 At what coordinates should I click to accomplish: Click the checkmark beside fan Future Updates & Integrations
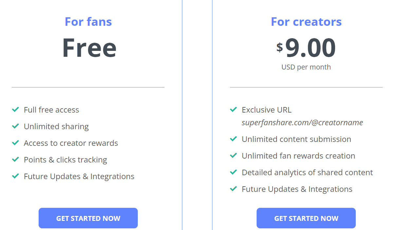tap(15, 176)
